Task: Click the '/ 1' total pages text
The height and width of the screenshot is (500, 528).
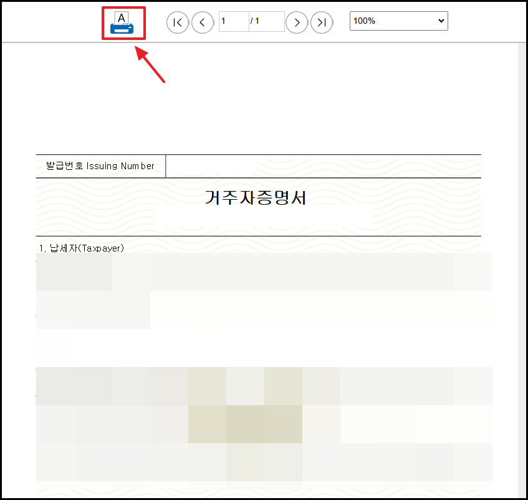Action: [255, 21]
